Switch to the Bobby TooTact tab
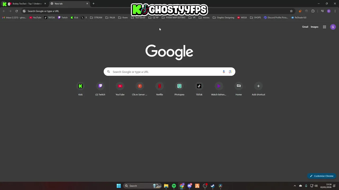This screenshot has width=339, height=190. pos(24,4)
